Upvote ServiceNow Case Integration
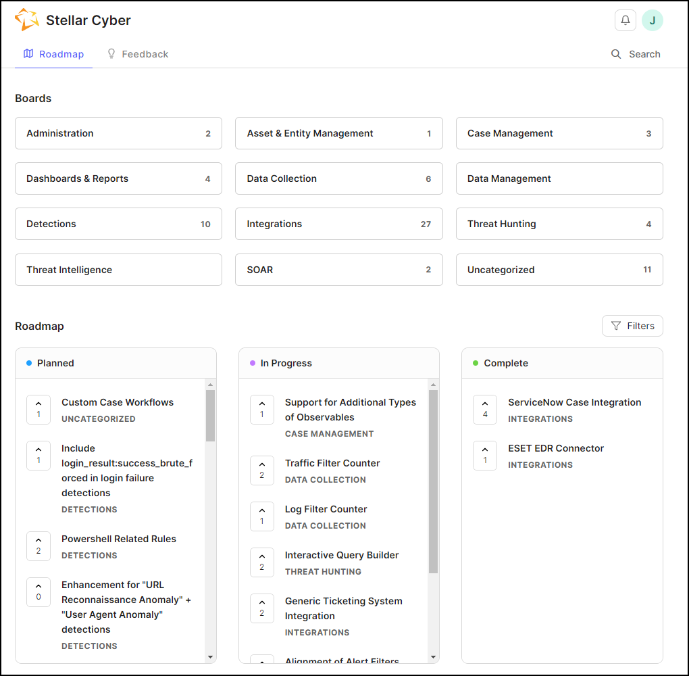The height and width of the screenshot is (676, 689). point(485,410)
